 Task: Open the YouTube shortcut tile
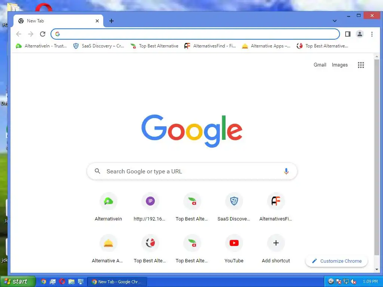234,249
